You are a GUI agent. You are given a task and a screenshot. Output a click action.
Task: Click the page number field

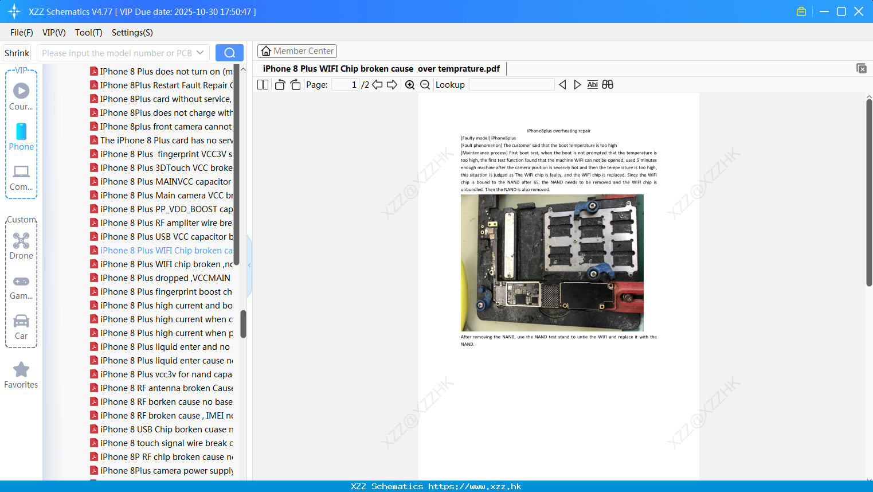(x=345, y=85)
